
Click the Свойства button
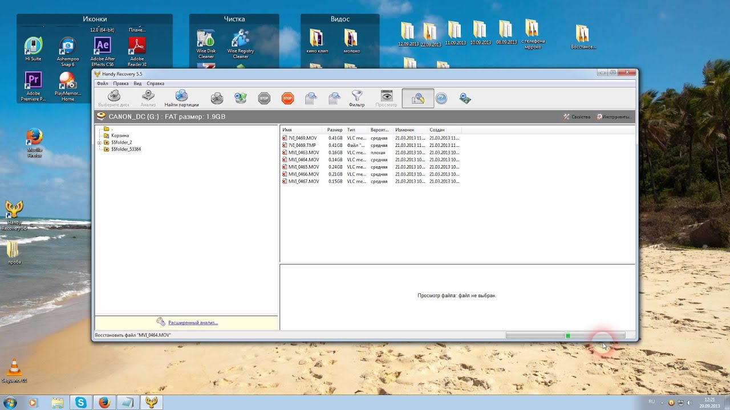click(577, 117)
